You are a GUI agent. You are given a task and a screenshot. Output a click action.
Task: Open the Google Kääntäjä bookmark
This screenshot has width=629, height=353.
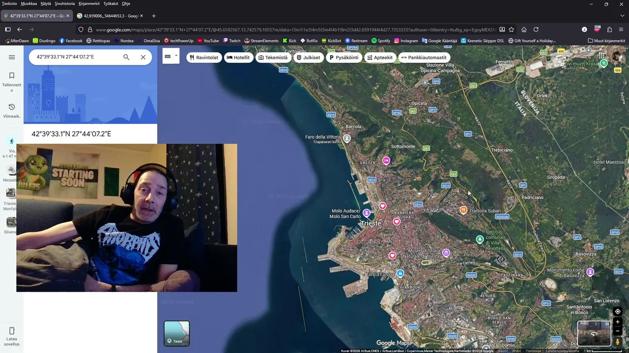coord(439,41)
